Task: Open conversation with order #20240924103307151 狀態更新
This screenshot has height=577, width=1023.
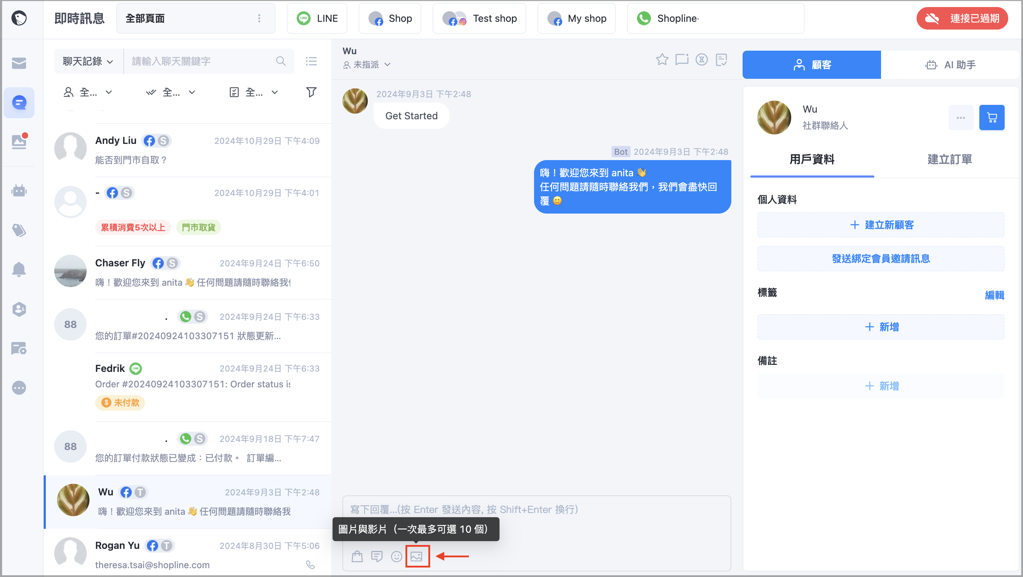Action: click(187, 326)
